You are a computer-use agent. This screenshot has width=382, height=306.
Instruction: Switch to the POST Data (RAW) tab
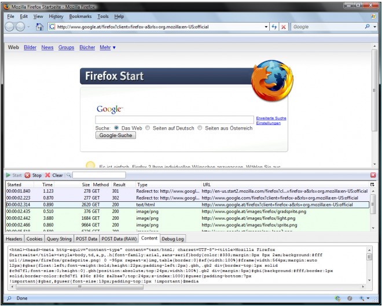pyautogui.click(x=119, y=239)
